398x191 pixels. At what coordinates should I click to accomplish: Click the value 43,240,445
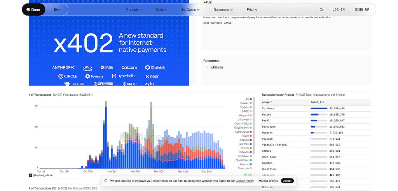tap(337, 109)
